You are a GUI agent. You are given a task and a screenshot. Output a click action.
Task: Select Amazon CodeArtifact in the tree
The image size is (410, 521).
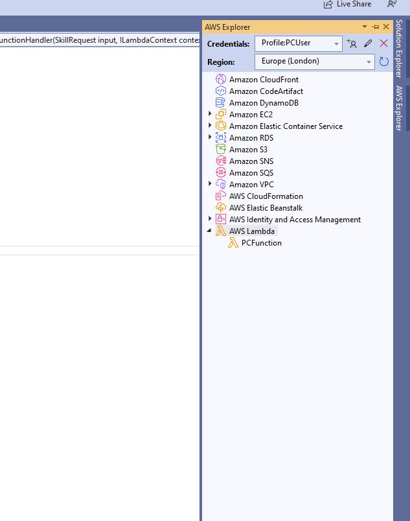tap(266, 91)
